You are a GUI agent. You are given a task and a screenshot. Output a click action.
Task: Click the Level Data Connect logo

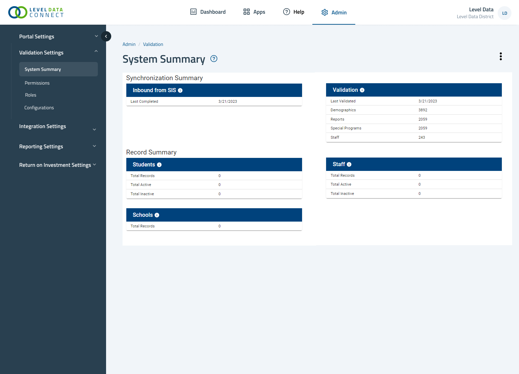coord(36,12)
